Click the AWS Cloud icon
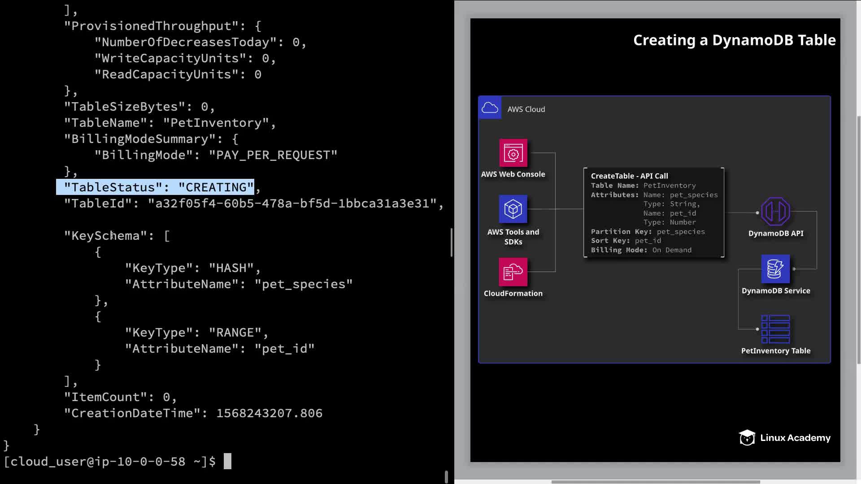Image resolution: width=861 pixels, height=484 pixels. 490,108
